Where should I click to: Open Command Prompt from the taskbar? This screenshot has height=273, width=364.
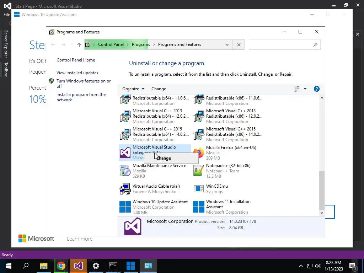113,266
